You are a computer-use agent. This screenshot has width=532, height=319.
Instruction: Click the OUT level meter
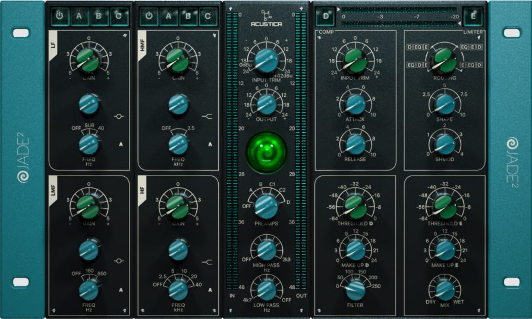click(301, 151)
